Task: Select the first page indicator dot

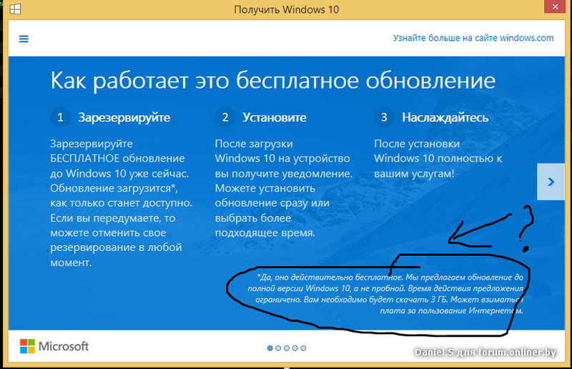Action: tap(270, 348)
